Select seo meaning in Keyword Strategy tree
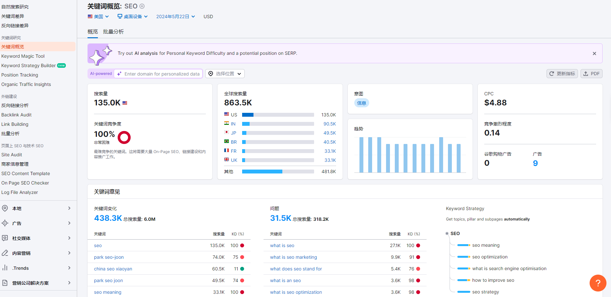Screen dimensions: 611x297 (x=486, y=245)
